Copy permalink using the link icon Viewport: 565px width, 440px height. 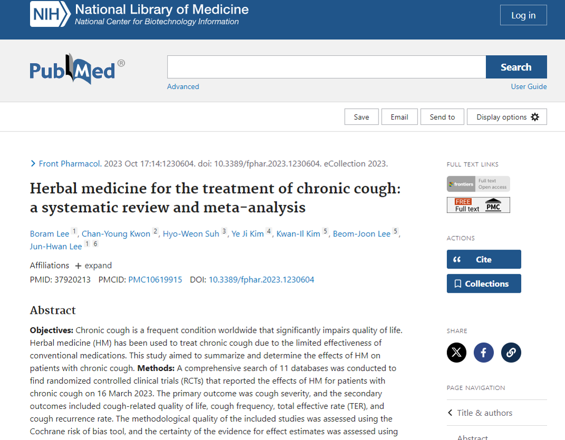click(510, 353)
